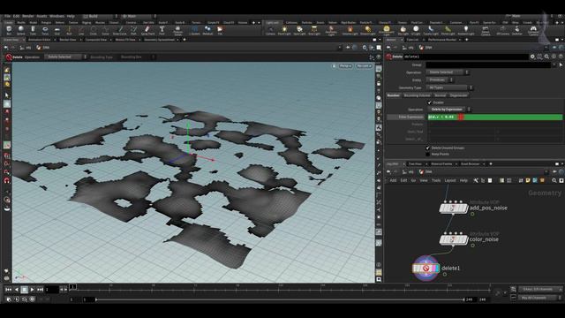Click the Filter Expression label
565x318 pixels.
click(x=411, y=117)
